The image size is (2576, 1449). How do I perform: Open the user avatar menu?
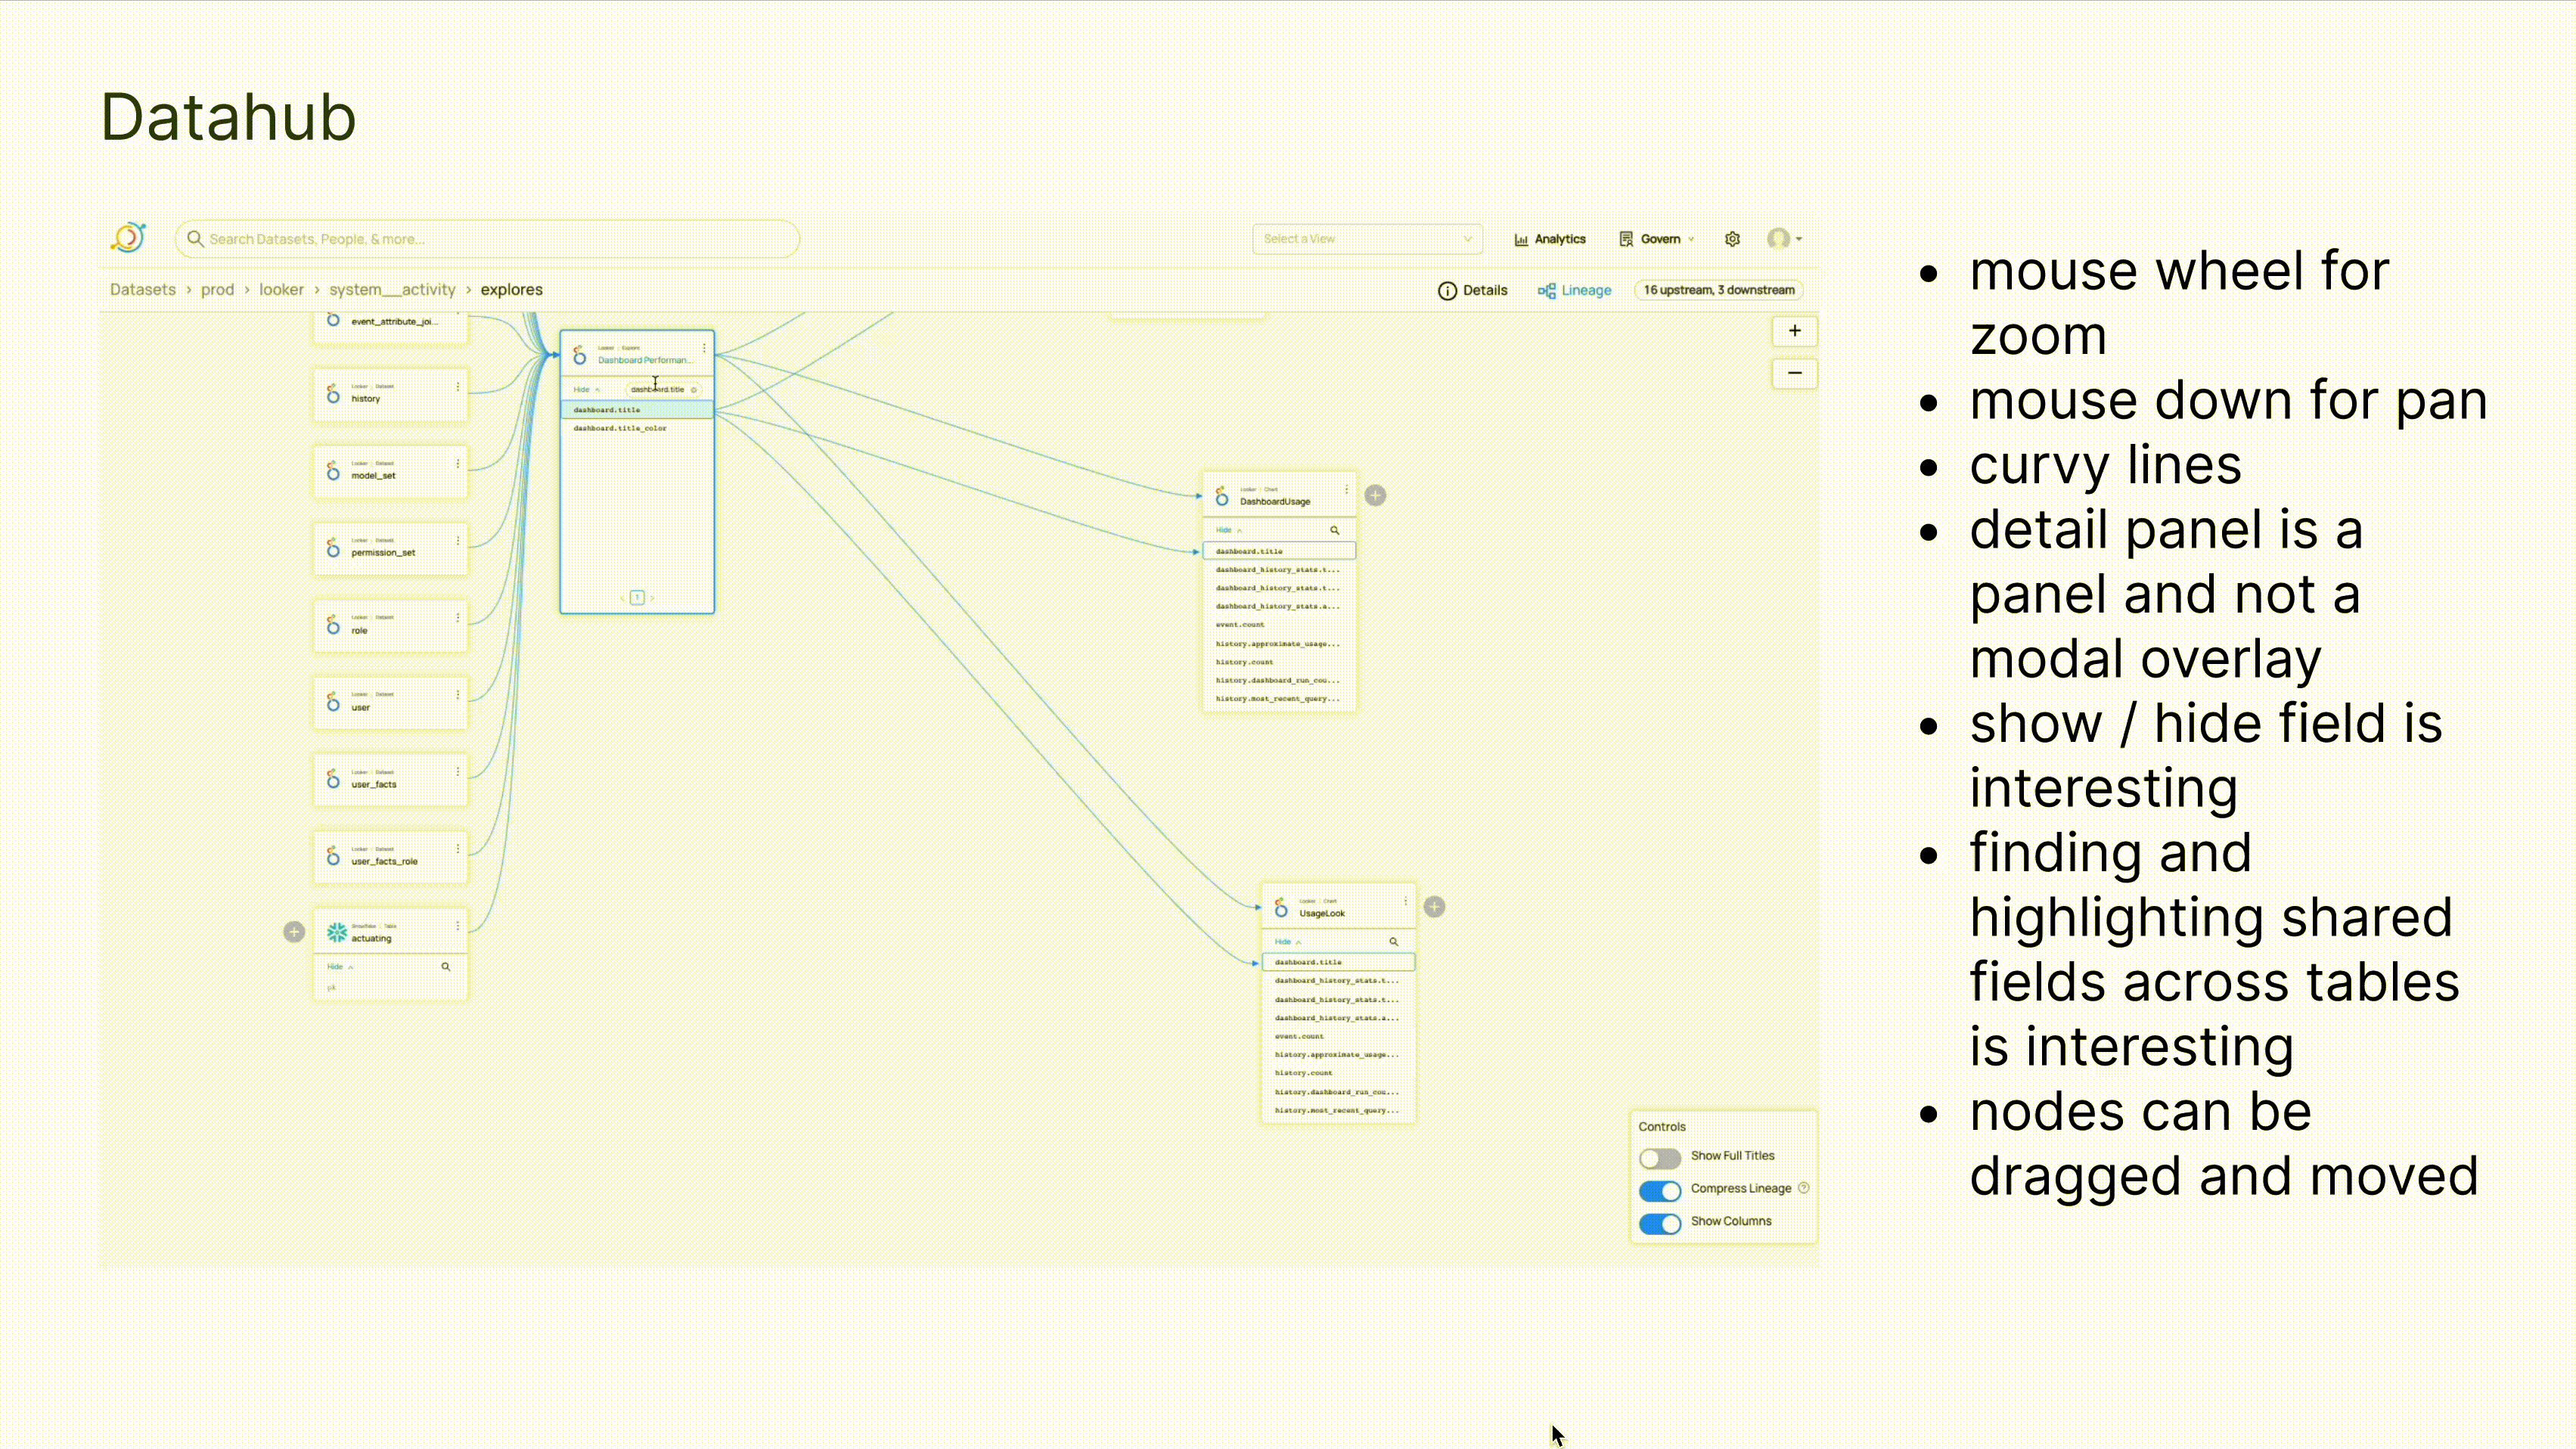coord(1784,238)
